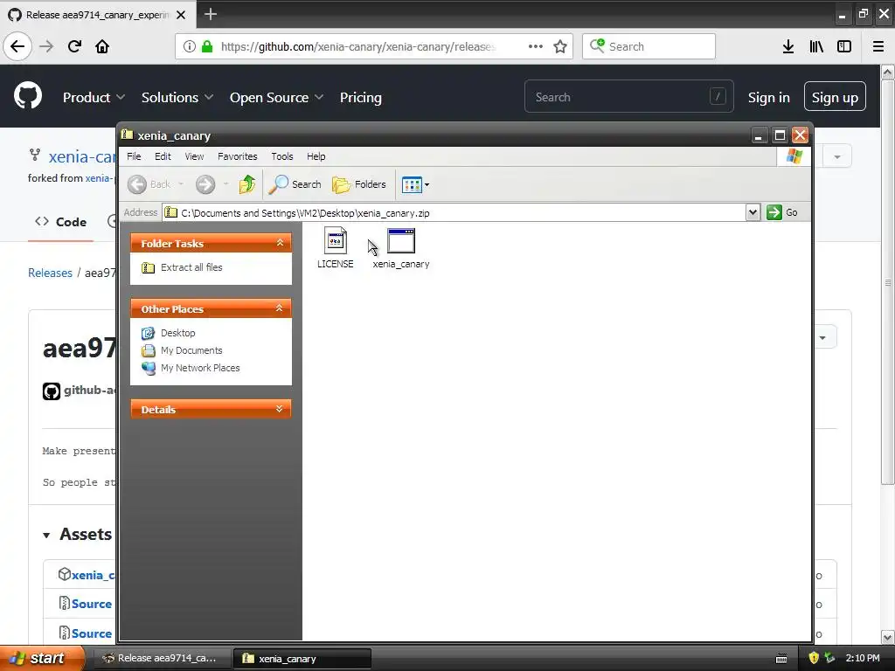Click the browser page vertical scrollbar
895x671 pixels.
tap(888, 283)
